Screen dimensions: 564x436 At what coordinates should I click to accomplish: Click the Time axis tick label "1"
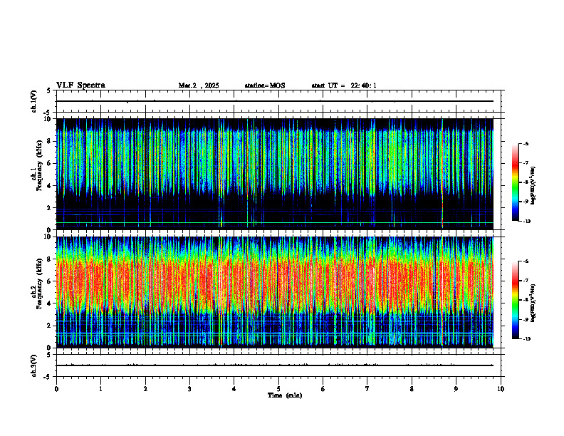tap(100, 389)
